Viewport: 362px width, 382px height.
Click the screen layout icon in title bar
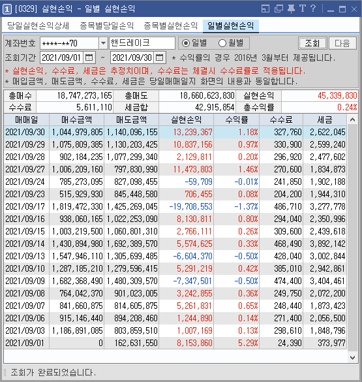265,9
